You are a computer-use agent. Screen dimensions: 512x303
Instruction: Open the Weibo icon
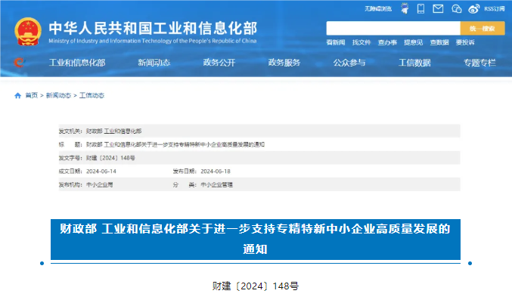(x=473, y=9)
